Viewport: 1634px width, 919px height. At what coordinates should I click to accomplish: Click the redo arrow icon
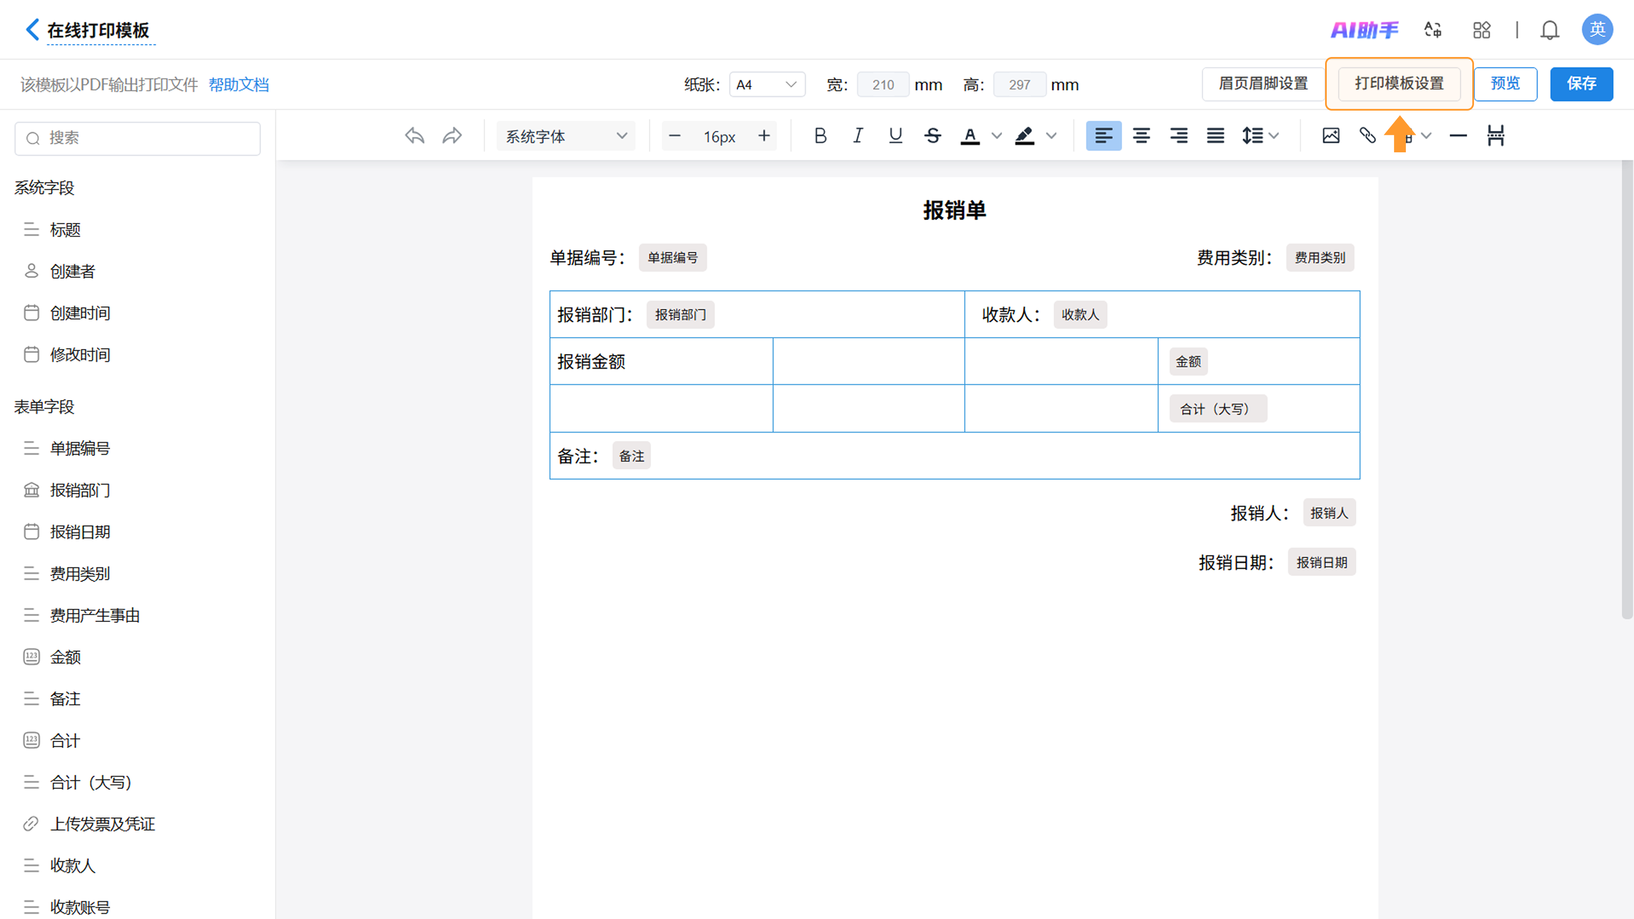452,136
